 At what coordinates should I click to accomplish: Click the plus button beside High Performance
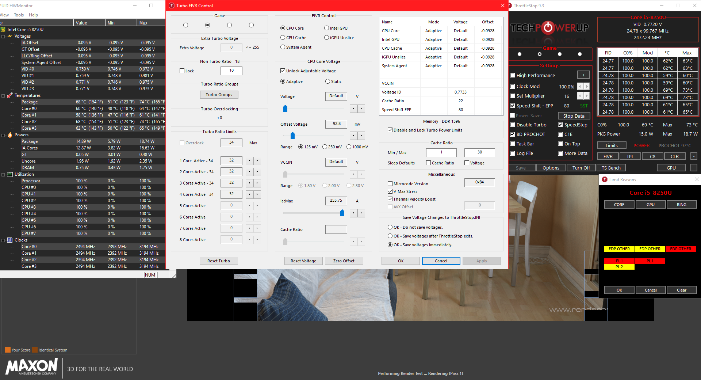tap(583, 75)
